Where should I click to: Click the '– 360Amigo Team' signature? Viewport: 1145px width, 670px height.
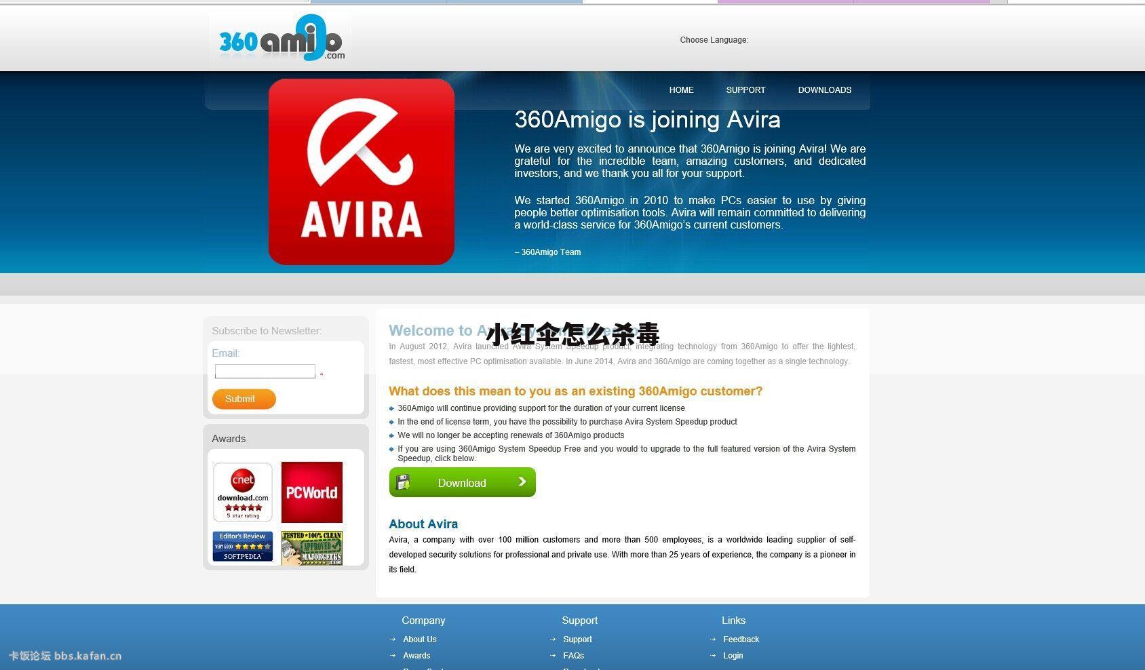[547, 252]
